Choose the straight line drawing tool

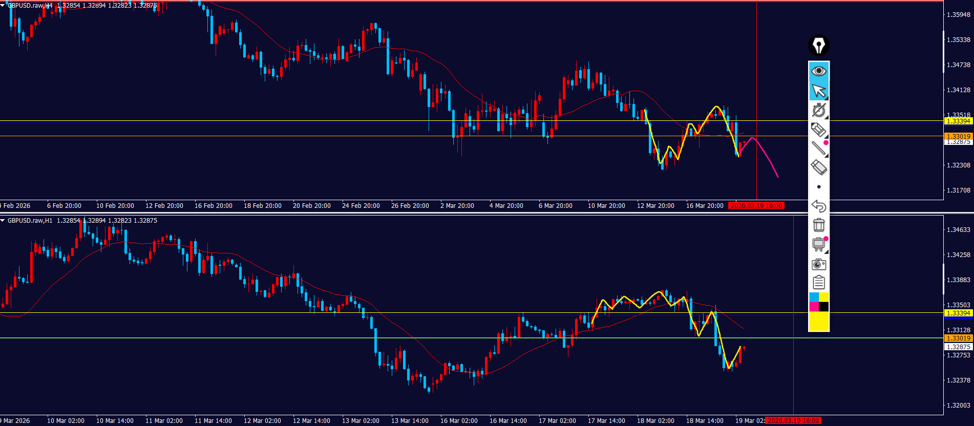818,148
